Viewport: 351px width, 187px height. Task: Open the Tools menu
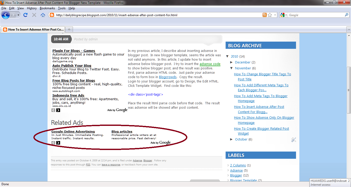[x=61, y=8]
